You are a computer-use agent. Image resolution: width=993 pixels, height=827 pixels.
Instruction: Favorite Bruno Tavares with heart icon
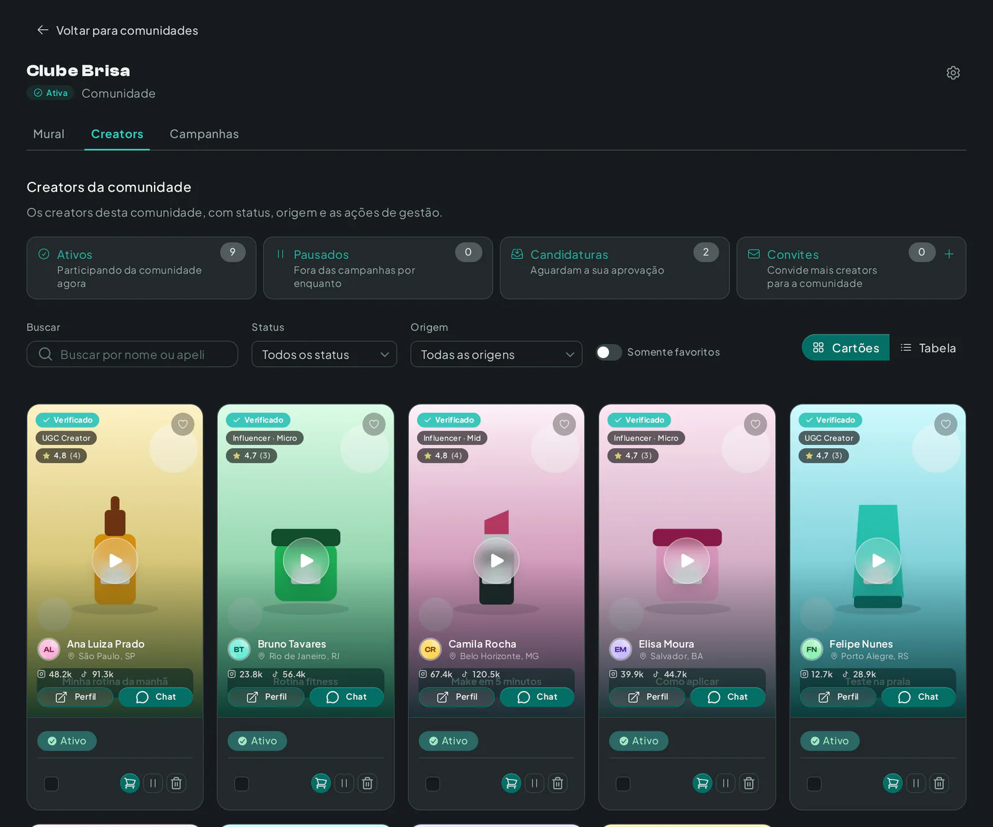point(374,424)
